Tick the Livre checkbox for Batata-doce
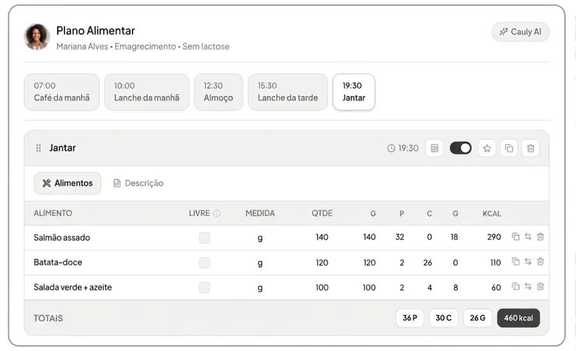Viewport: 576px width, 351px height. (204, 263)
